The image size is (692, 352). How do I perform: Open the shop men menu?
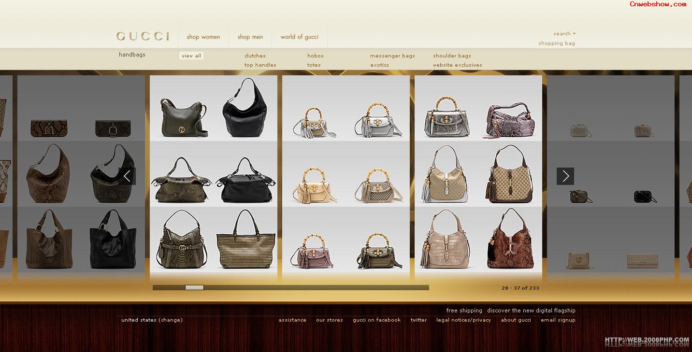(250, 37)
